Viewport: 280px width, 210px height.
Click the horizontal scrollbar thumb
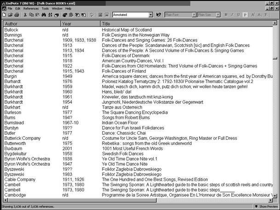[82, 200]
